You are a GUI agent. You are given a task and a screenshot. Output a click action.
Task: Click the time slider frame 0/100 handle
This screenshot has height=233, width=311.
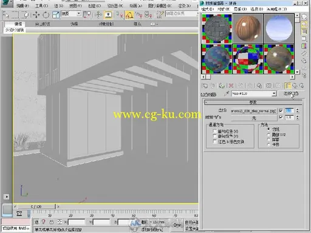click(x=36, y=206)
